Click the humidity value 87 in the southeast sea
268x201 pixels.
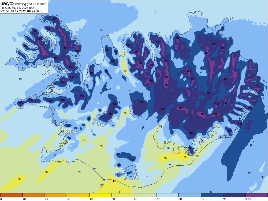click(249, 173)
